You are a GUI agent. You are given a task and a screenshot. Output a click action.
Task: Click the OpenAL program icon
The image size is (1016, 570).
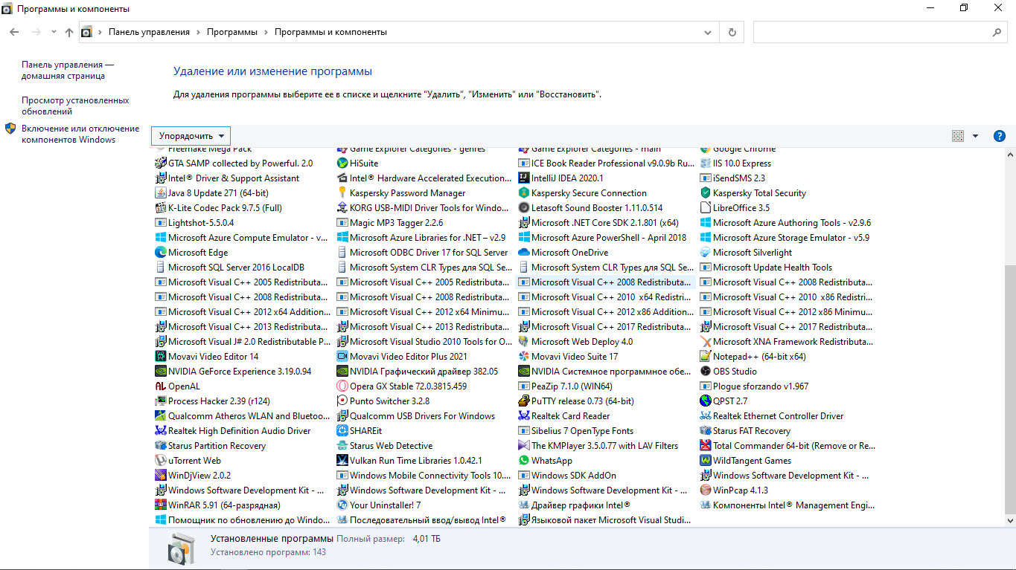pos(161,386)
